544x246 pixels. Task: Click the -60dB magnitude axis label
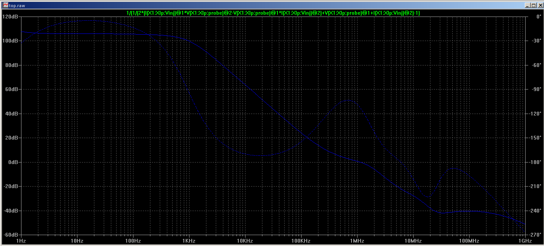coord(11,235)
